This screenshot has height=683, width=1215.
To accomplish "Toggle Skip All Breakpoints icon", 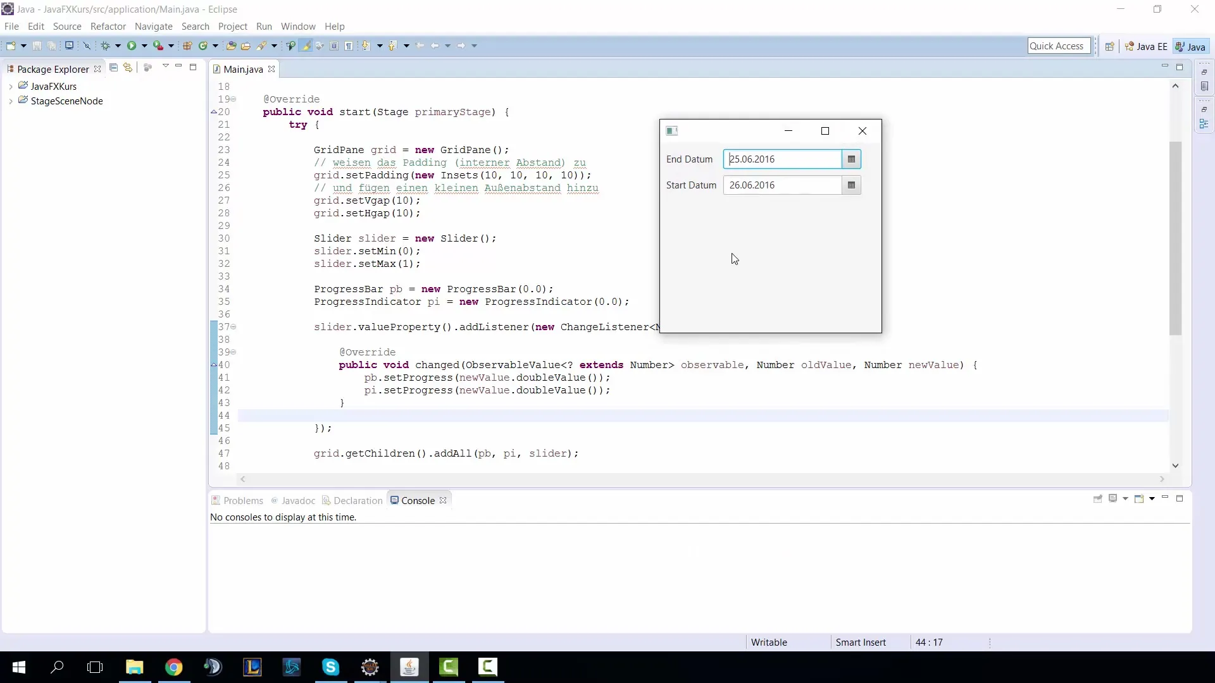I will tap(87, 46).
